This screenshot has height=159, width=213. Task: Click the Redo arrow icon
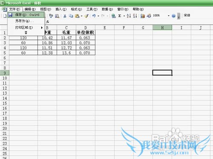coord(103,16)
